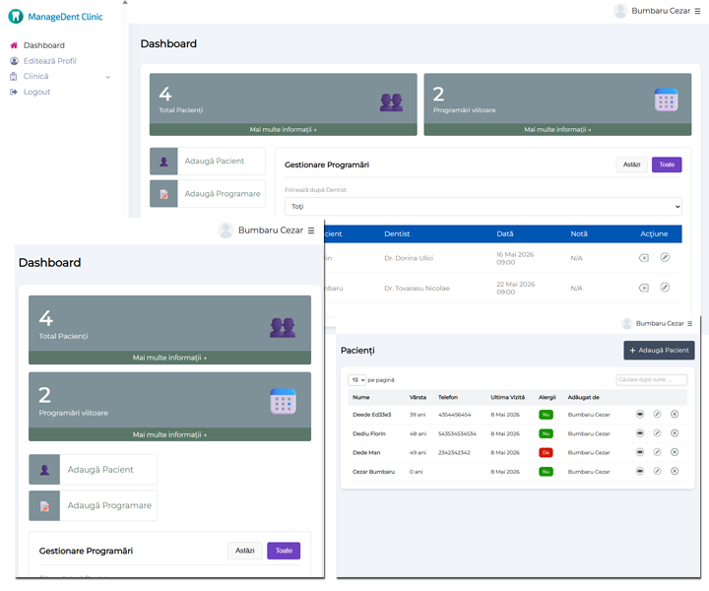Sort patients by Nume column
This screenshot has width=709, height=591.
tap(360, 398)
